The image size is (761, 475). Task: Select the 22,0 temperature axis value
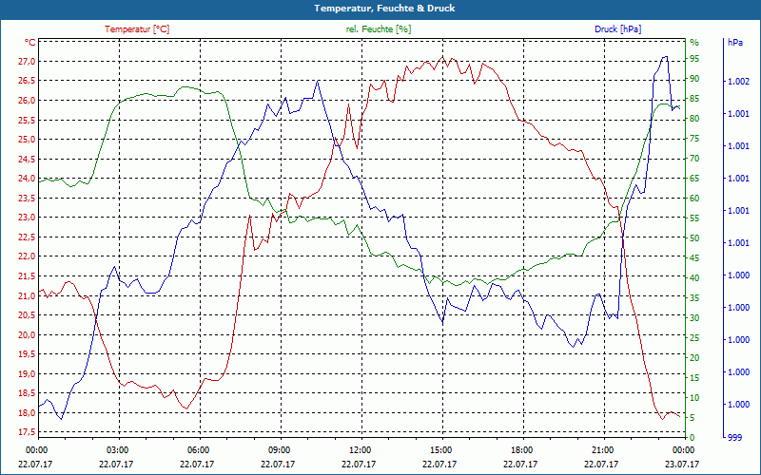click(x=28, y=256)
